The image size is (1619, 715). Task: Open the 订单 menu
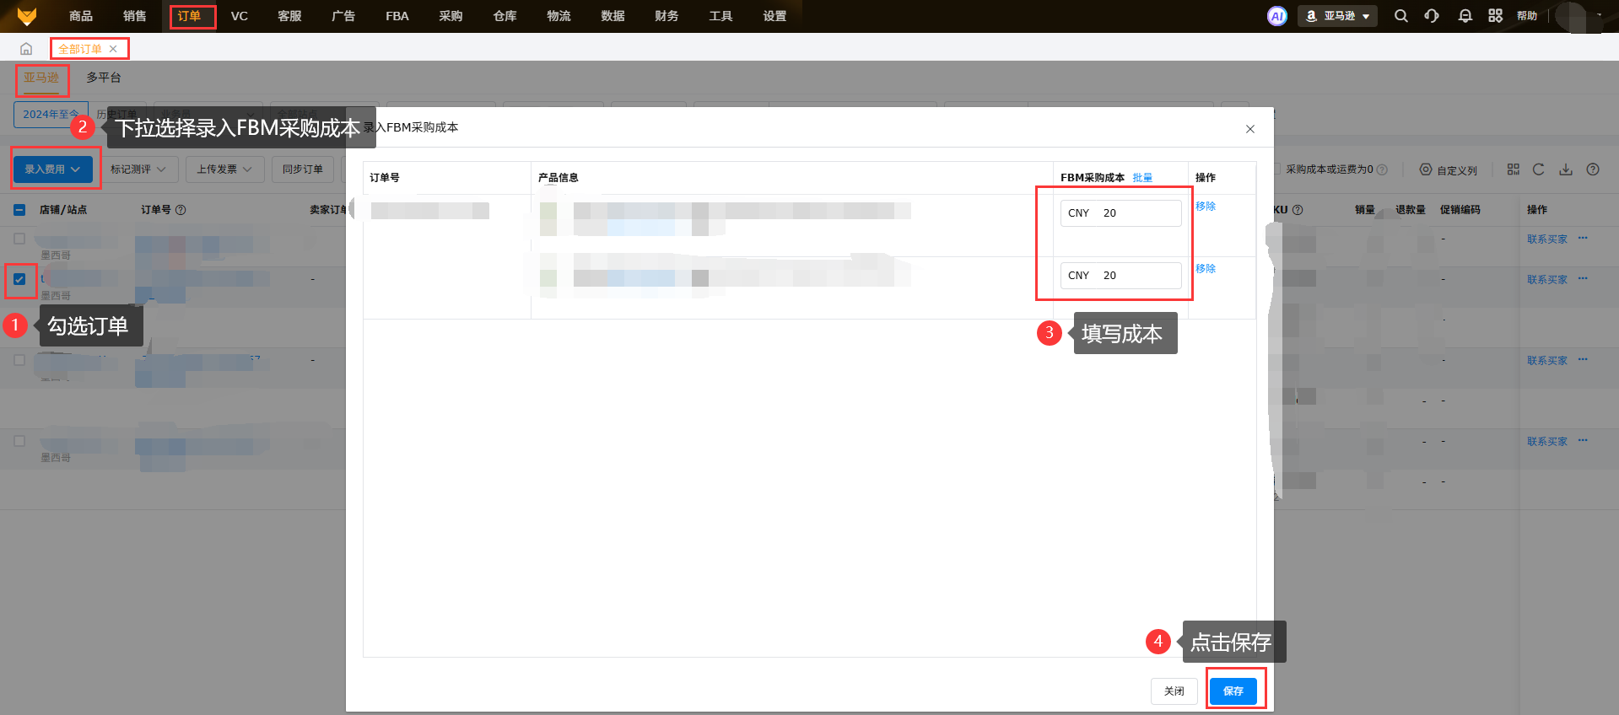(189, 16)
